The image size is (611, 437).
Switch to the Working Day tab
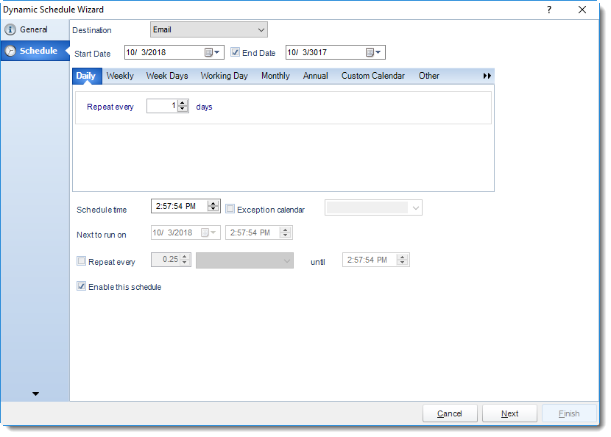(x=224, y=76)
